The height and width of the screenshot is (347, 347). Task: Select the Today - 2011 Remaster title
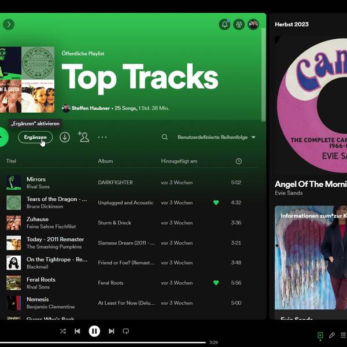(x=56, y=239)
